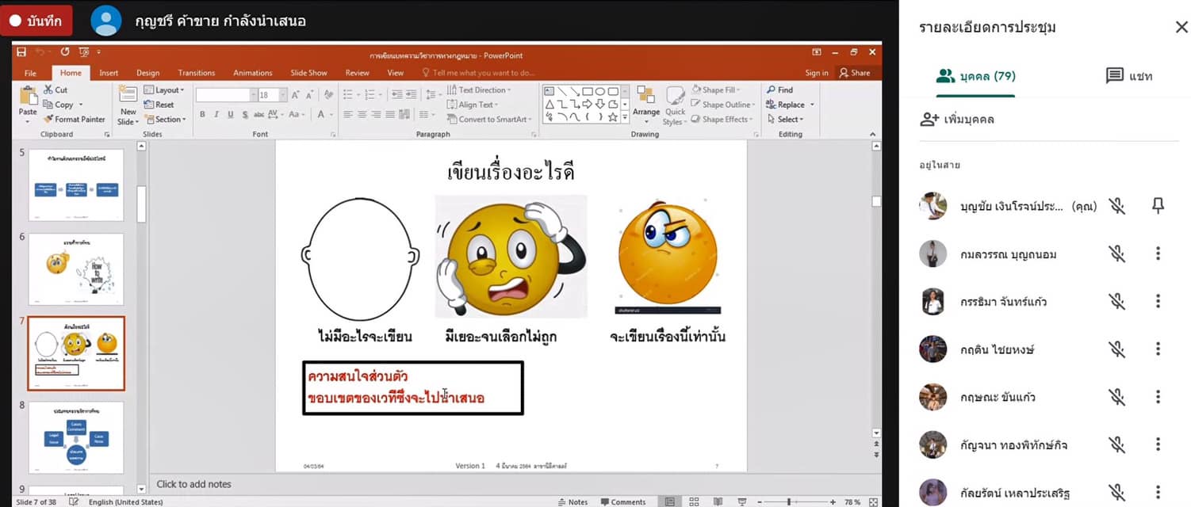This screenshot has height=507, width=1191.
Task: Click the เพิ่มบุคคล add people icon
Action: pos(929,120)
